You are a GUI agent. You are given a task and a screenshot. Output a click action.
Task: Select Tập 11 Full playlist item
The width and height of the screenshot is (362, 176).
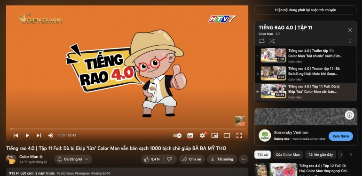point(306,91)
